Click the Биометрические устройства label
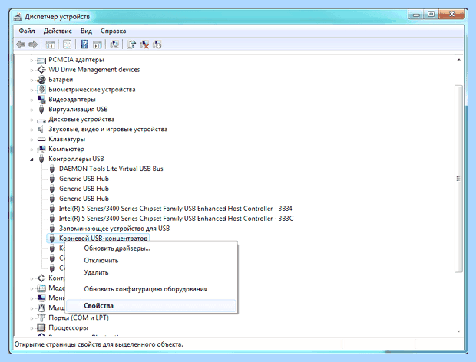 click(x=91, y=90)
